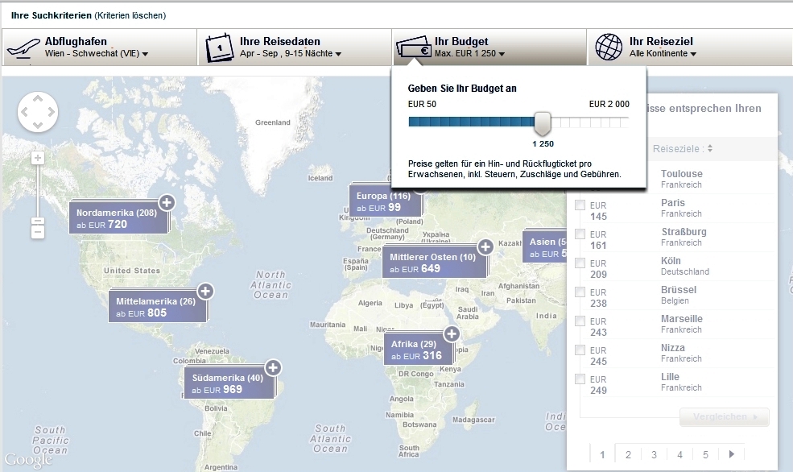Image resolution: width=793 pixels, height=472 pixels.
Task: Click the calendar travel dates icon
Action: 219,48
